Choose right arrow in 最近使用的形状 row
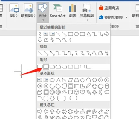 (107, 34)
